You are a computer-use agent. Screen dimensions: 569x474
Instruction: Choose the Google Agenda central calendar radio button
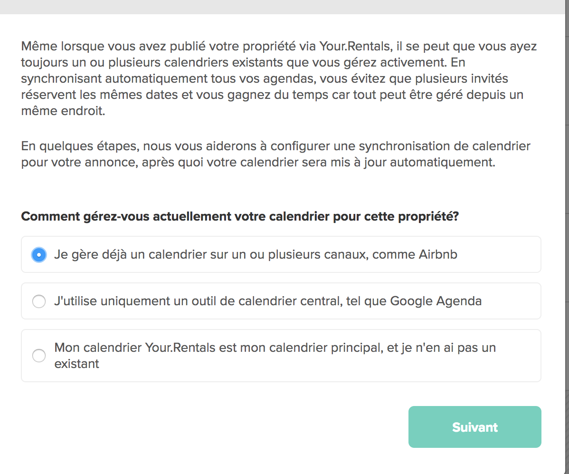39,301
